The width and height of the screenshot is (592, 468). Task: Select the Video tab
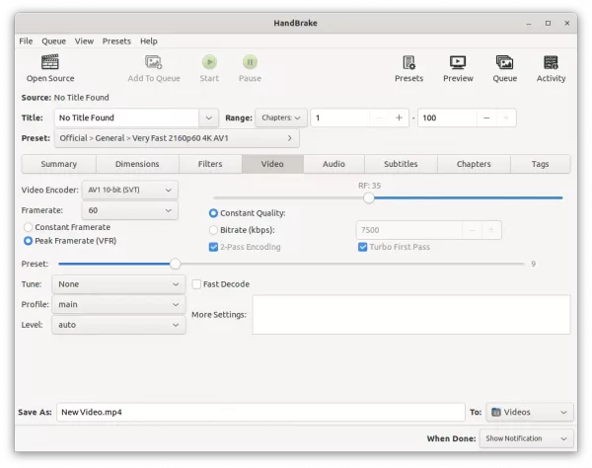pos(272,164)
